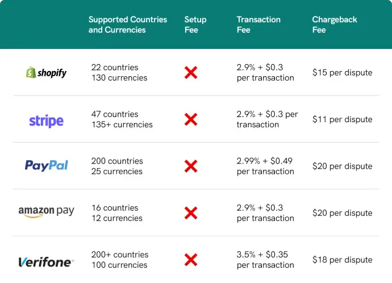Click the Amazon Pay logo
The image size is (392, 283).
(x=46, y=211)
